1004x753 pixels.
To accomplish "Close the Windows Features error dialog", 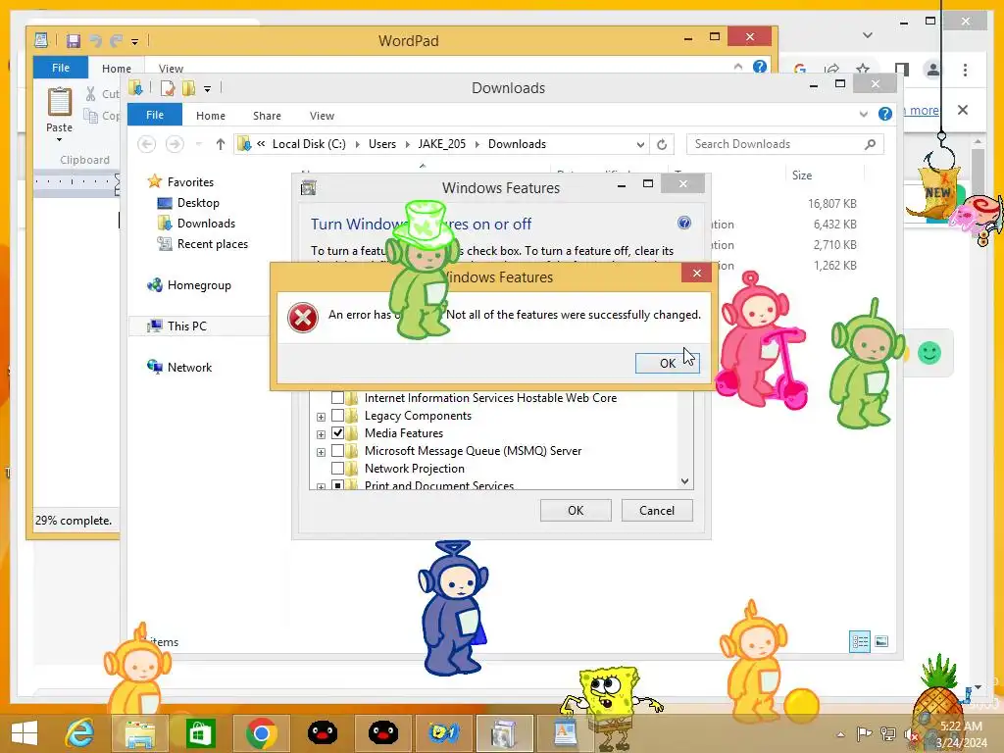I will pyautogui.click(x=697, y=274).
